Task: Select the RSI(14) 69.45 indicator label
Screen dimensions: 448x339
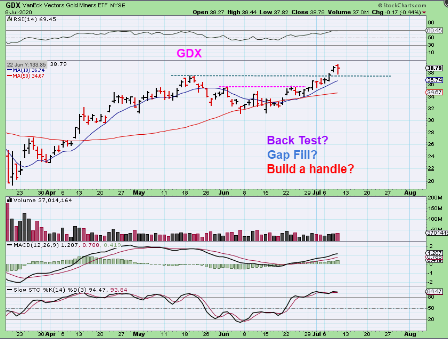Action: [x=35, y=19]
